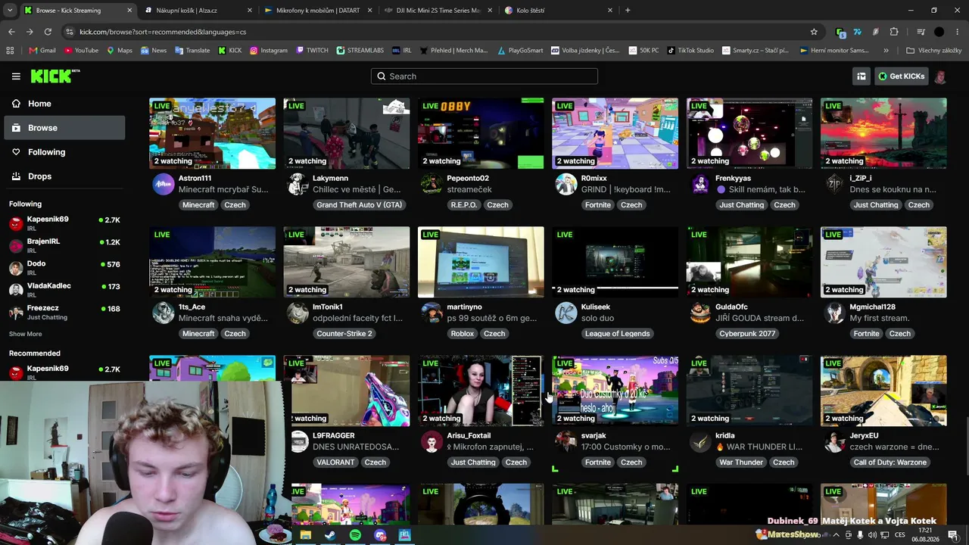Open Freezecz in the Following list
This screenshot has width=969, height=545.
tap(64, 313)
